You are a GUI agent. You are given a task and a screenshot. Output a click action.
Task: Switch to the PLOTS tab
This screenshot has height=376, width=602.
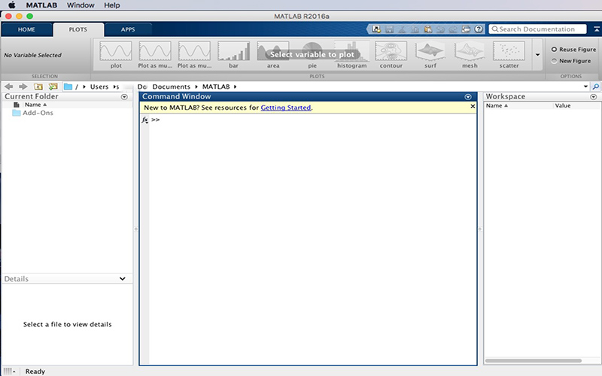(78, 29)
